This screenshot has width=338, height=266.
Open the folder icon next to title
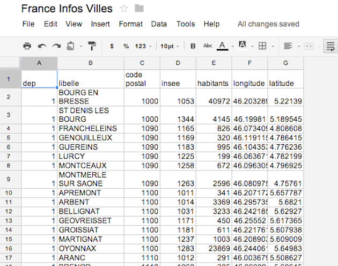(x=139, y=9)
